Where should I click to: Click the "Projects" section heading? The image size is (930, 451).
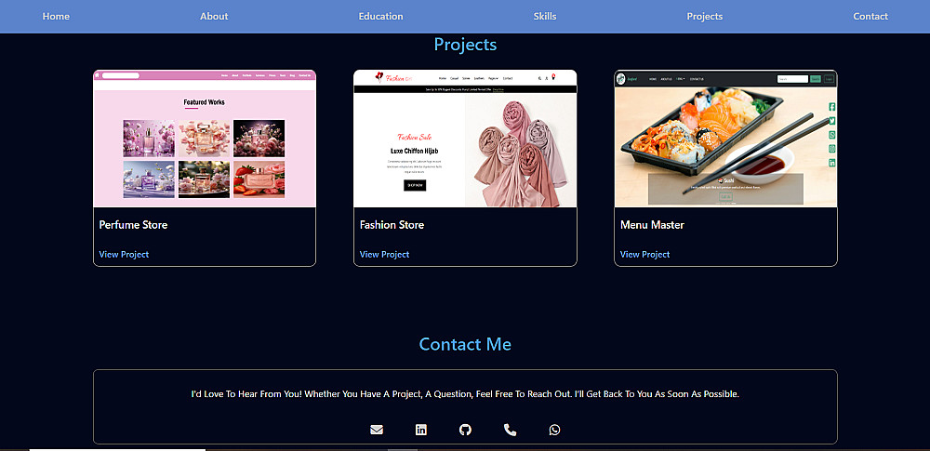[x=465, y=44]
